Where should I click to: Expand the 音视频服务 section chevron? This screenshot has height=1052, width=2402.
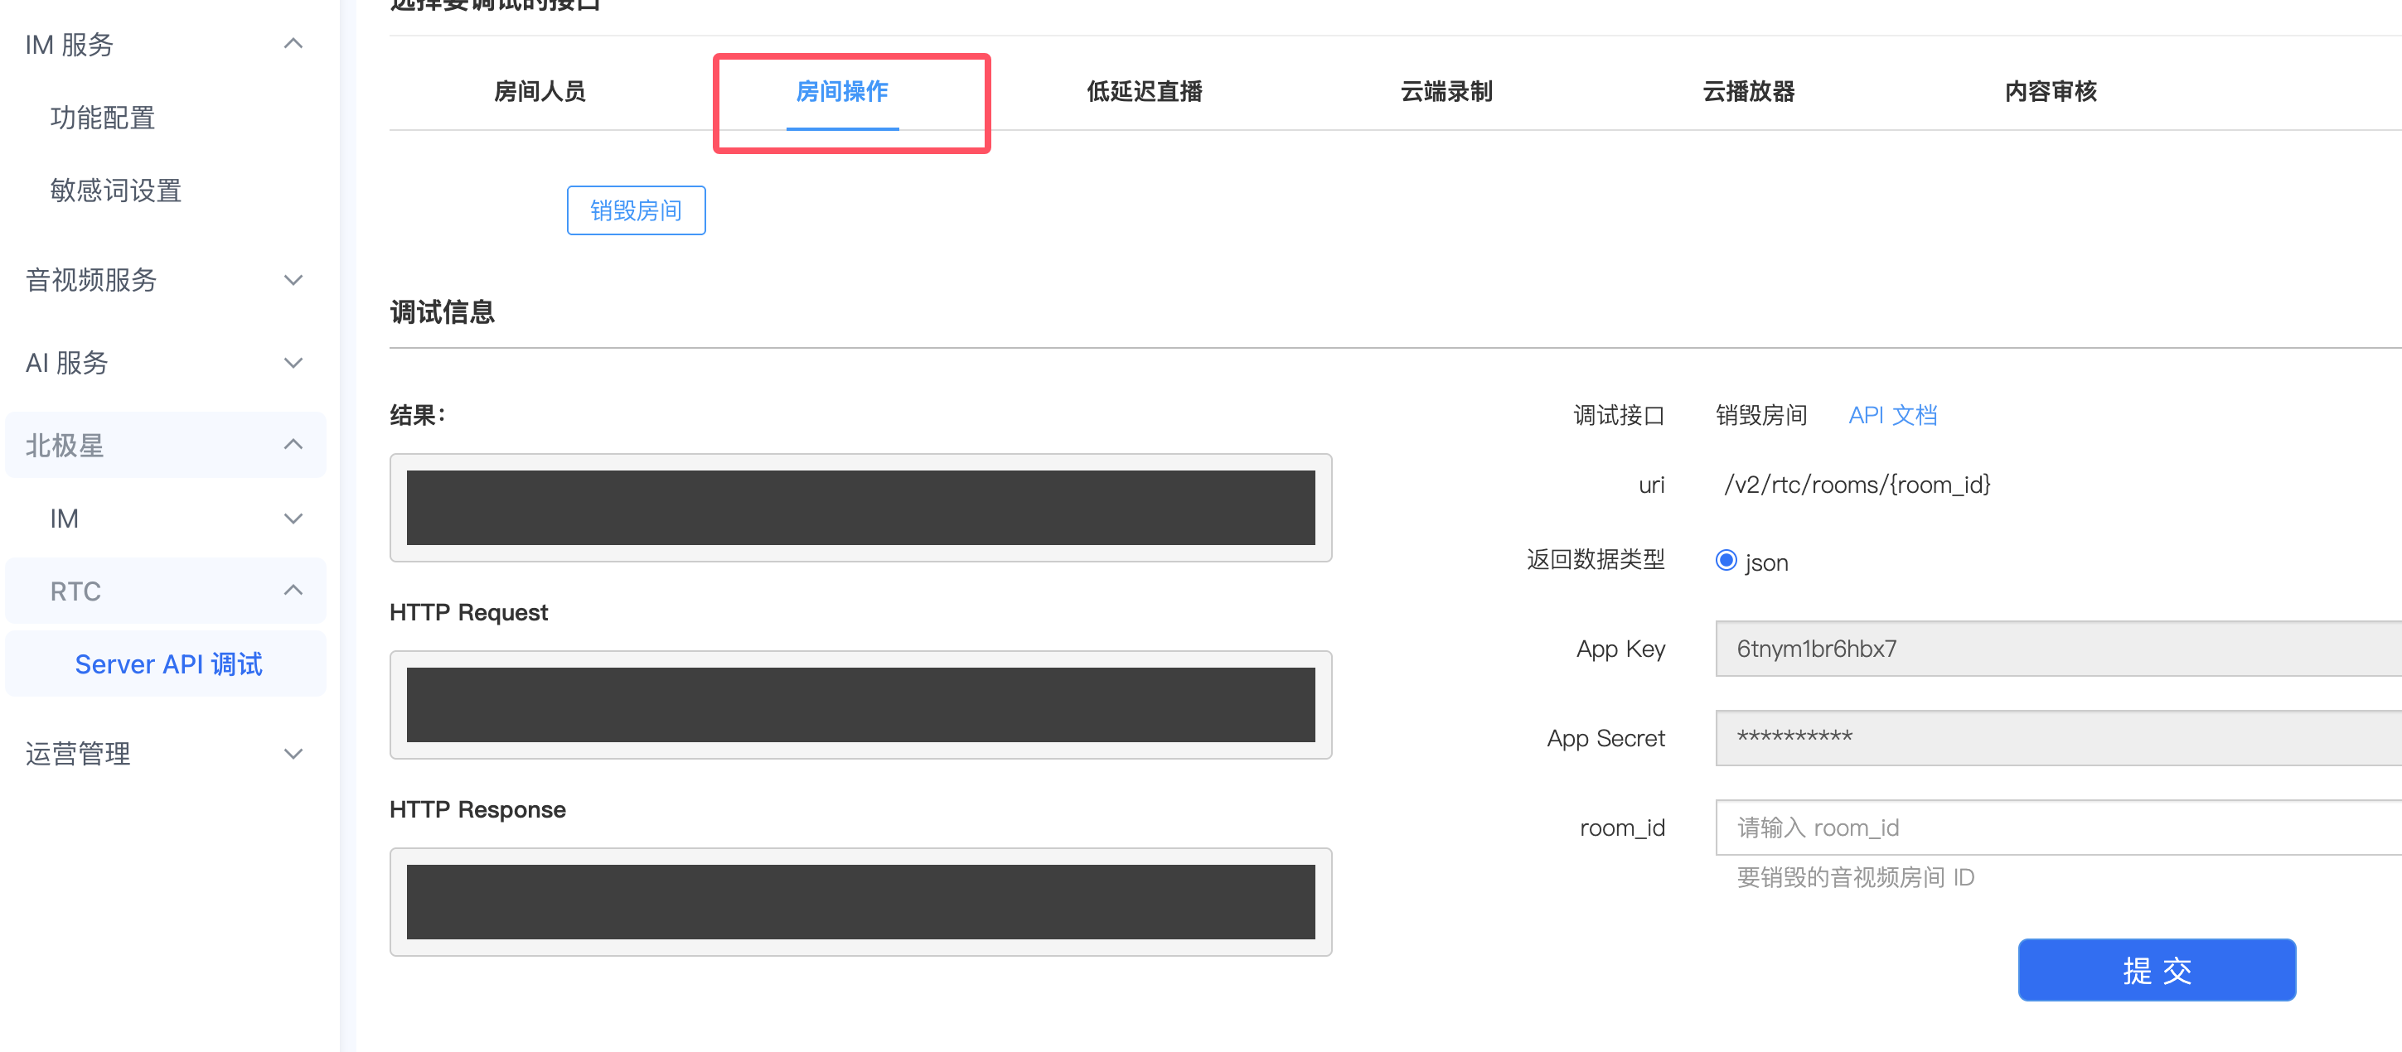pyautogui.click(x=293, y=279)
